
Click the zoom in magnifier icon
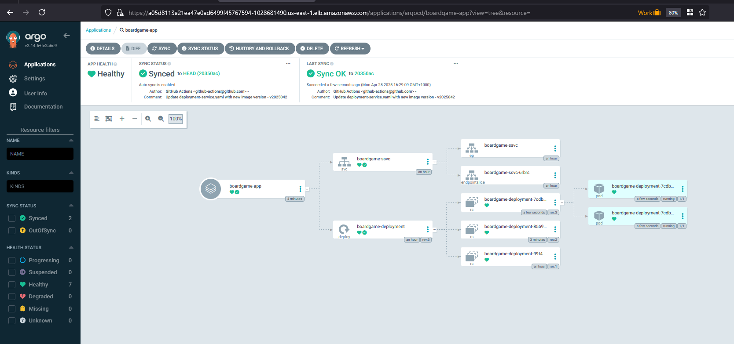(x=148, y=119)
